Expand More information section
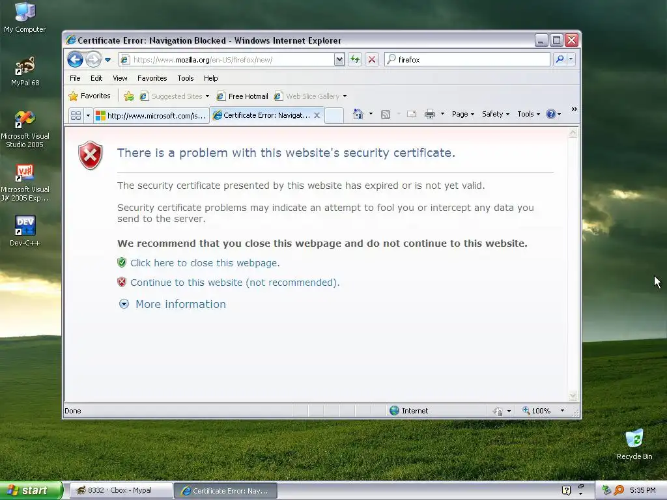This screenshot has width=667, height=500. [x=172, y=304]
